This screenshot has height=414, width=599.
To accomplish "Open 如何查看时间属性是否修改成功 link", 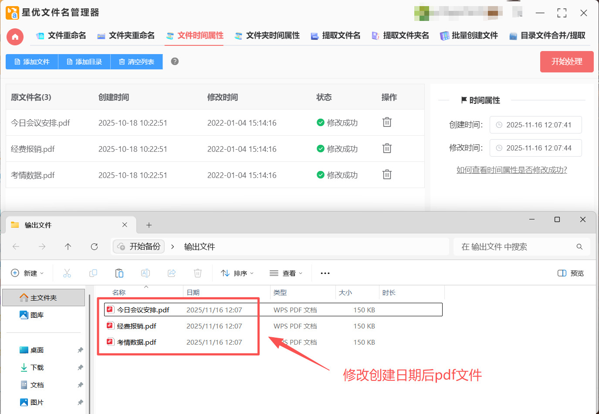I will 511,170.
